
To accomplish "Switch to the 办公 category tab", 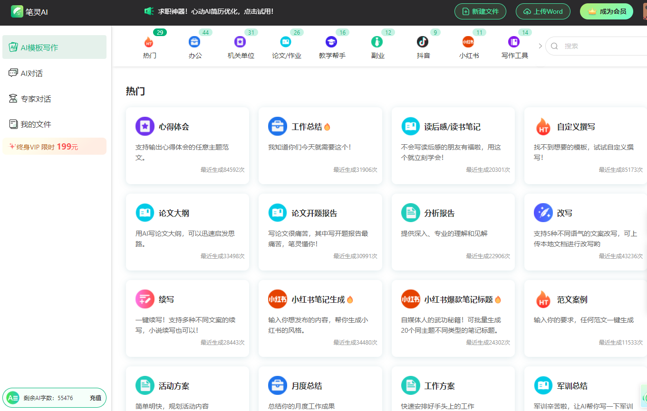I will click(x=195, y=47).
